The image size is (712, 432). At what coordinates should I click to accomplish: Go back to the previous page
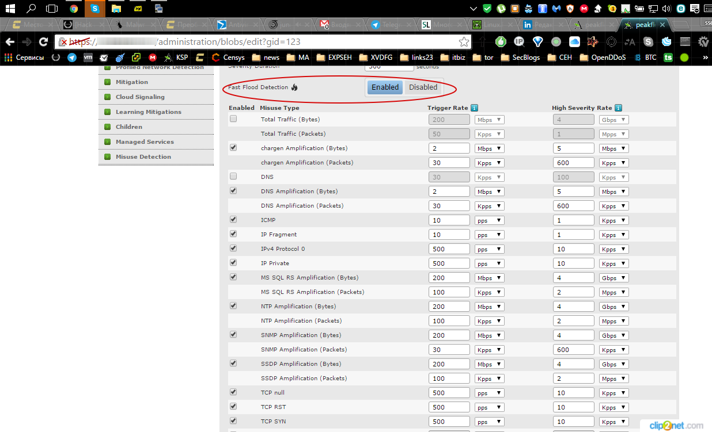pyautogui.click(x=10, y=42)
